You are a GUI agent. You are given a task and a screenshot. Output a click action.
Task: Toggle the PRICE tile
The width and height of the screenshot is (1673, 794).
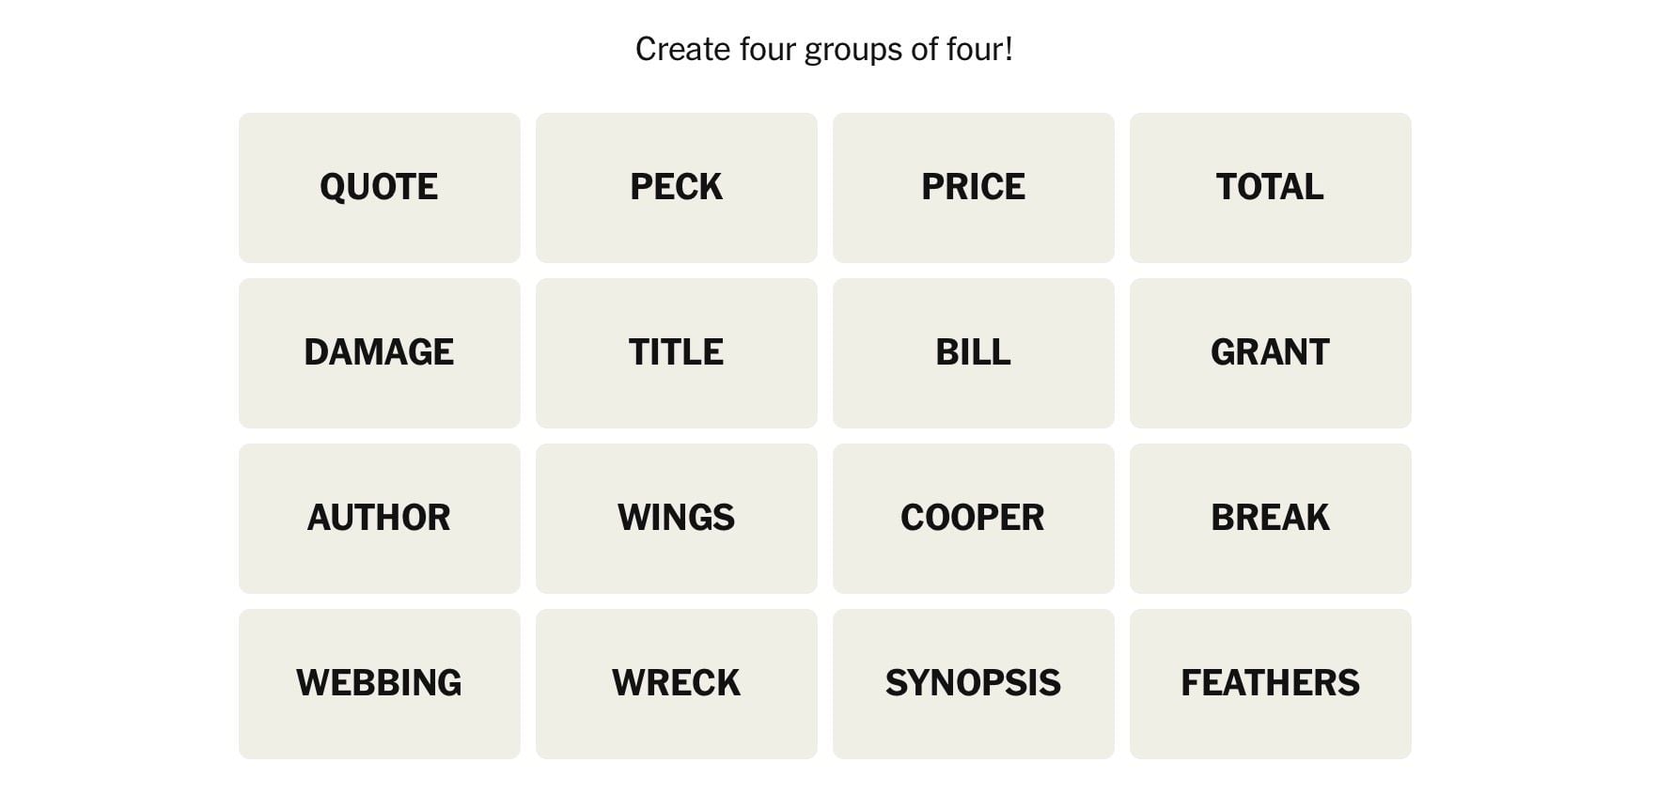[x=973, y=187]
